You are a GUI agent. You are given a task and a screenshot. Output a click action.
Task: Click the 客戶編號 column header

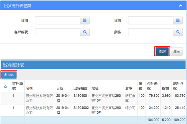(x=18, y=86)
